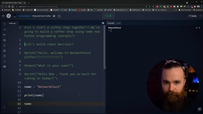Open the Help question mark icon

click(x=4, y=108)
